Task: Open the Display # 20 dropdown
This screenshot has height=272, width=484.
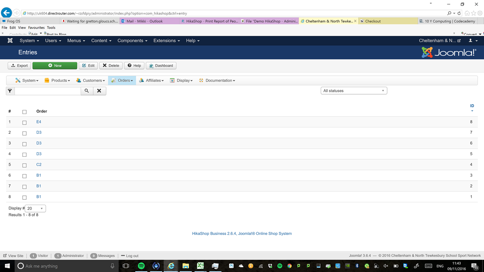Action: (35, 209)
